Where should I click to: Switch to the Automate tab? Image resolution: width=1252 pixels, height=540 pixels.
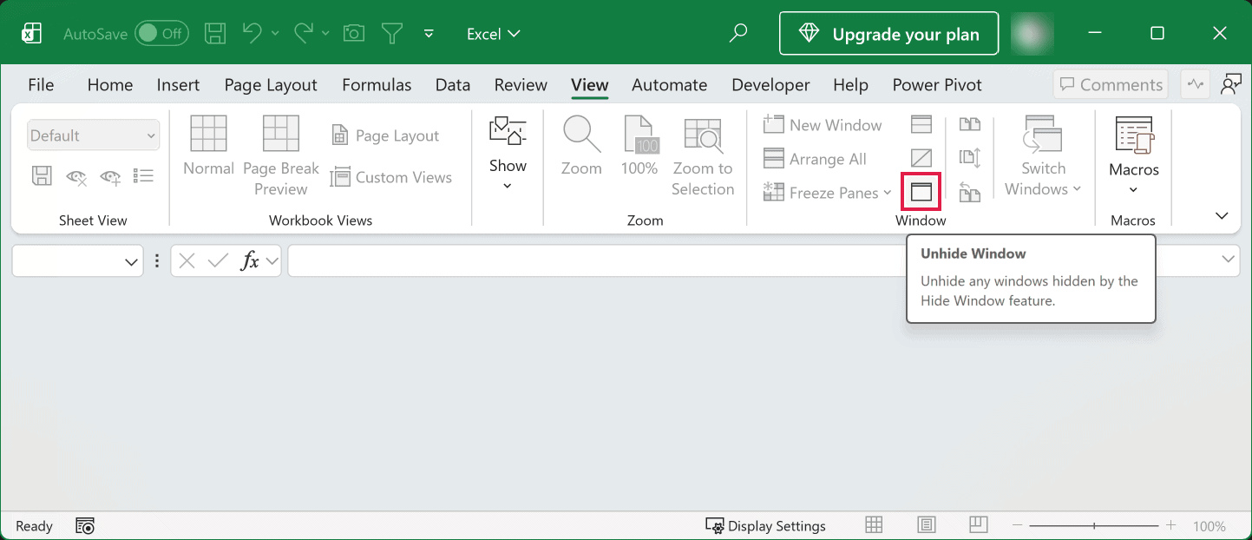click(669, 84)
